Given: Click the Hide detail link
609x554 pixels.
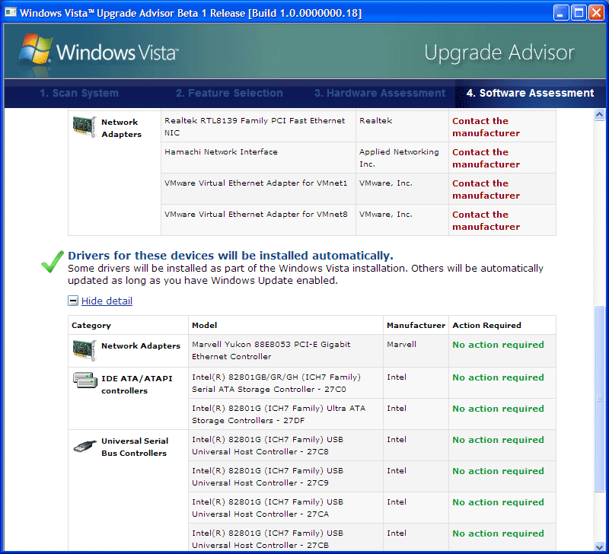Looking at the screenshot, I should click(107, 301).
